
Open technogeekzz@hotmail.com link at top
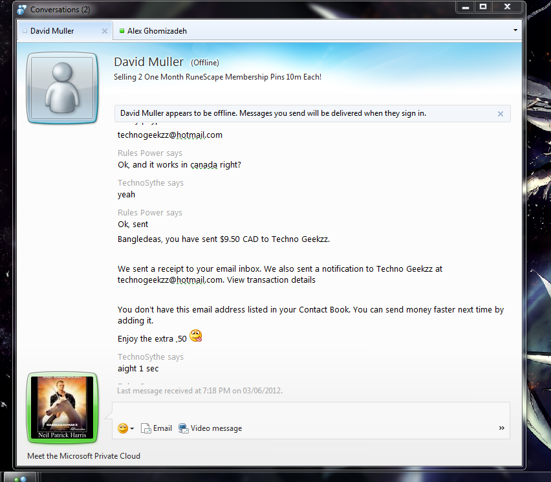click(x=169, y=135)
